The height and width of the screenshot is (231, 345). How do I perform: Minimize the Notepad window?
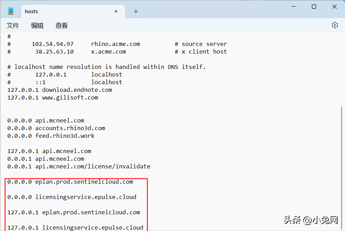point(293,7)
